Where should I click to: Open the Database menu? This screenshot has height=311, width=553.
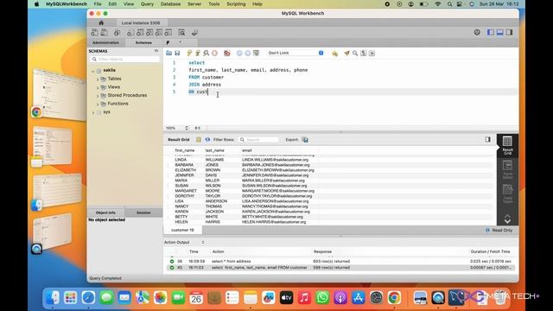pyautogui.click(x=170, y=3)
